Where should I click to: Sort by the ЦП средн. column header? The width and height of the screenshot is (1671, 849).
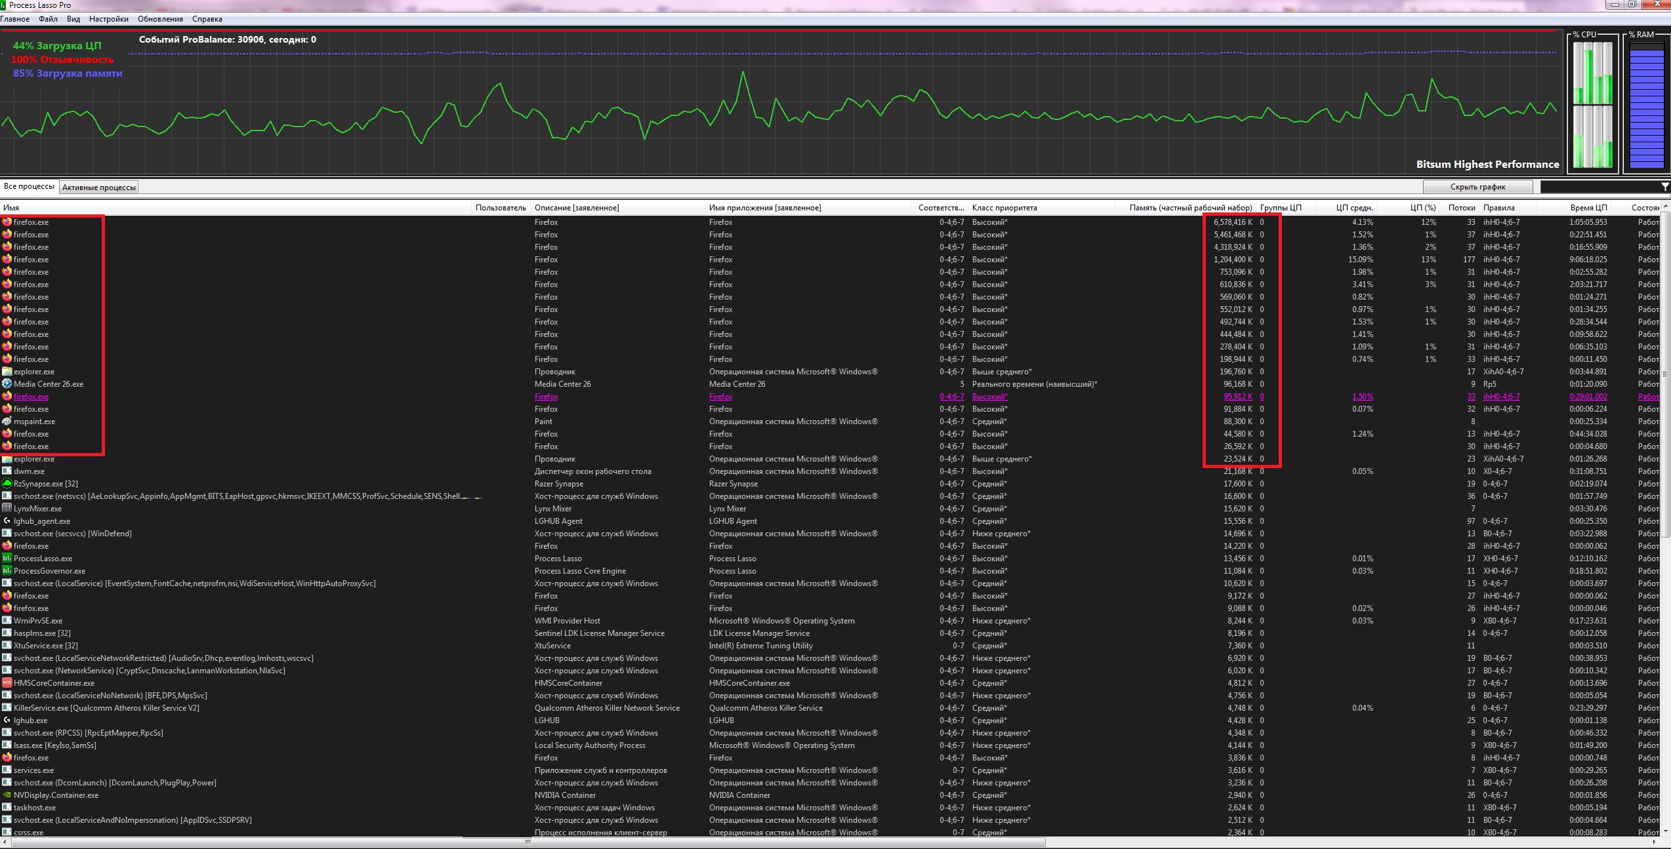[x=1345, y=208]
